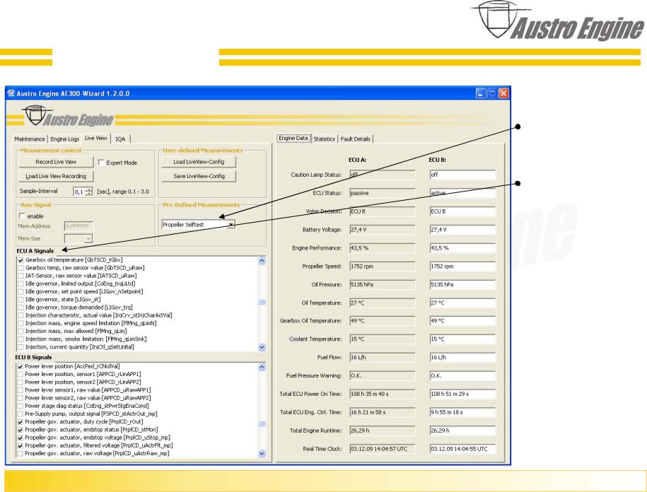Click the Sample-Interval spinner arrows

tap(88, 192)
